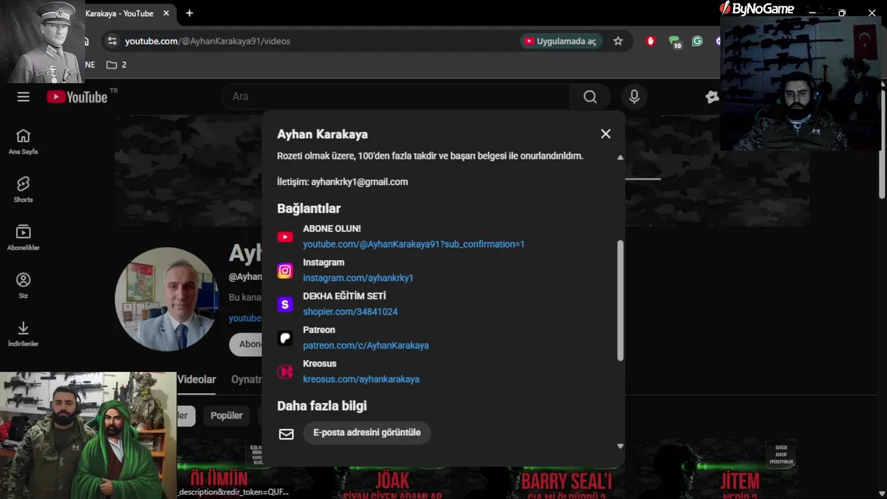Select the Popüler filter chip
The image size is (887, 499).
(x=227, y=416)
